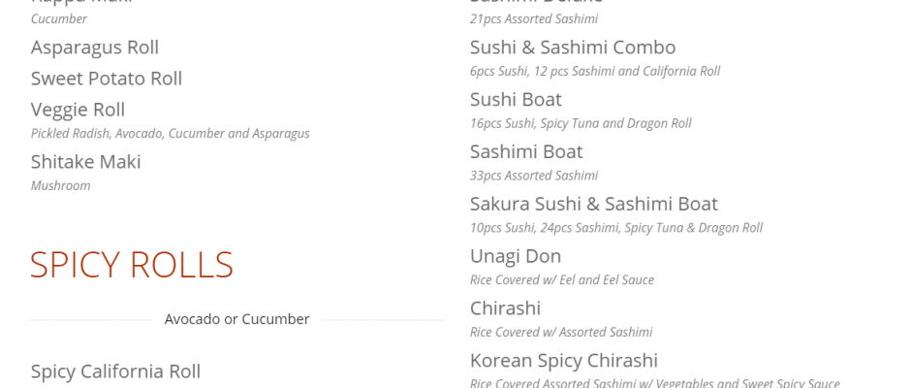Click the Asparagus Roll menu item

94,48
